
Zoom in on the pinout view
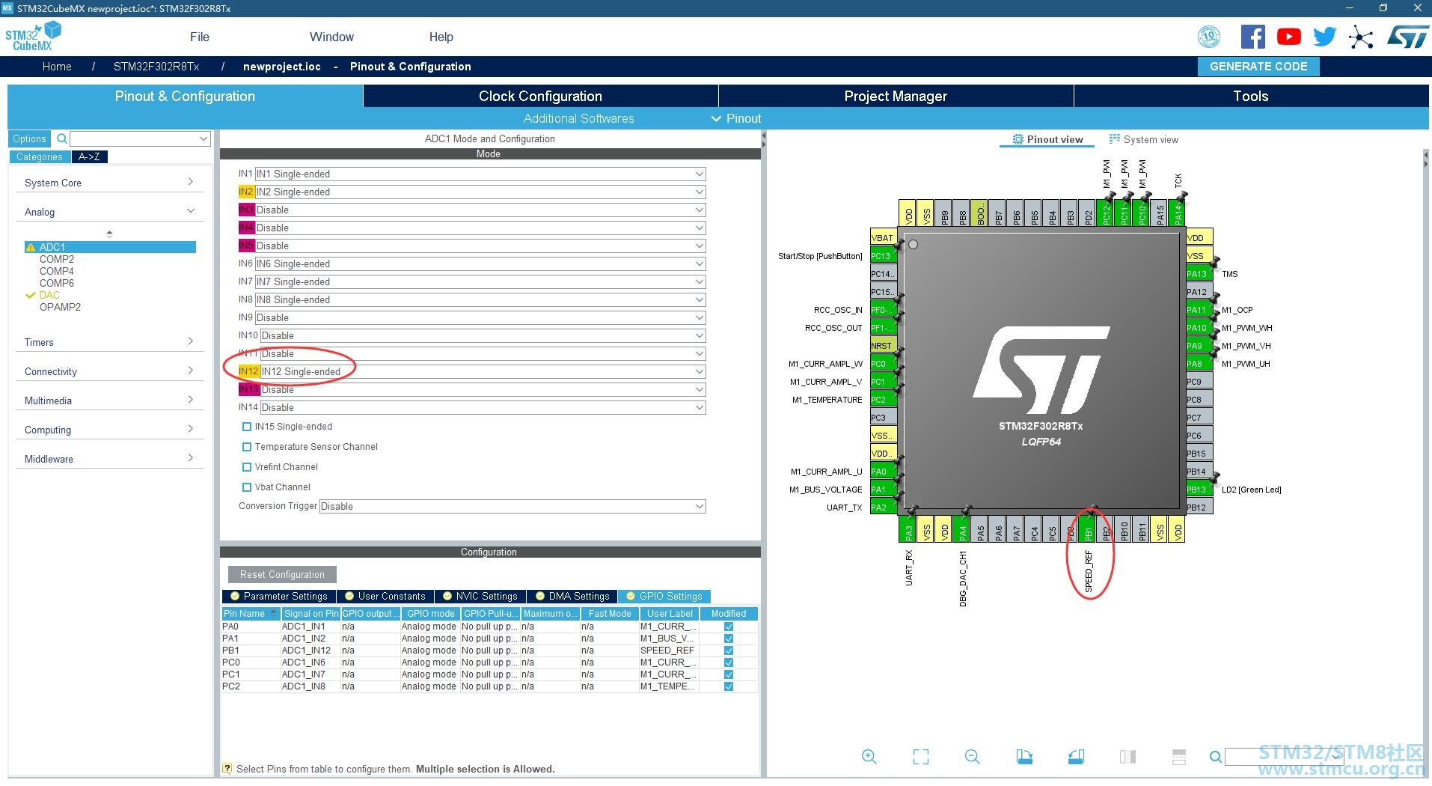point(869,757)
